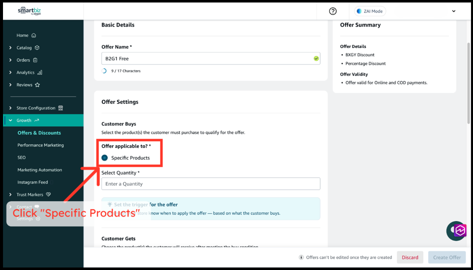
Task: Select the Specific Products radio button
Action: [x=104, y=158]
